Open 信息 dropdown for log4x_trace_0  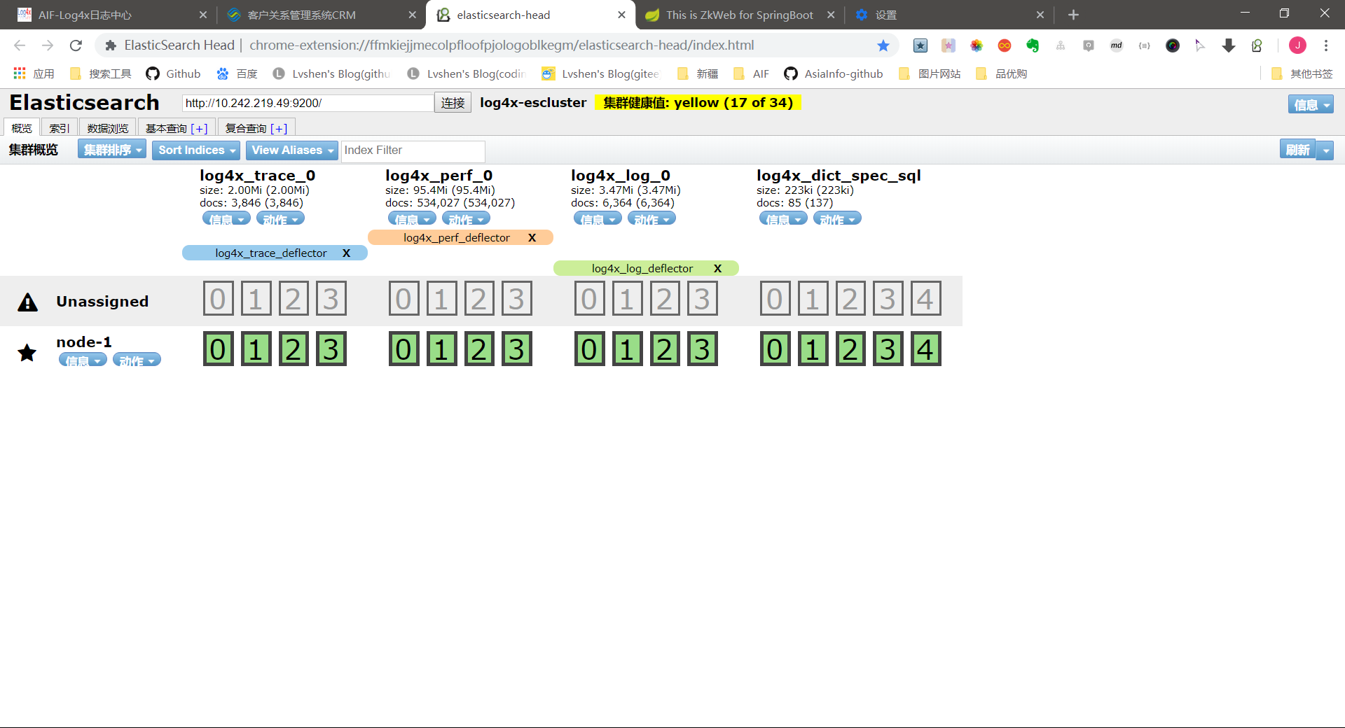pyautogui.click(x=226, y=219)
